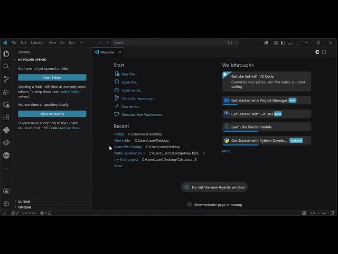Open Launchpad in status bar

pyautogui.click(x=23, y=213)
